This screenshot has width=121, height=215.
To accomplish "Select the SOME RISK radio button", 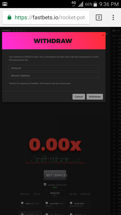I will point(71,203).
